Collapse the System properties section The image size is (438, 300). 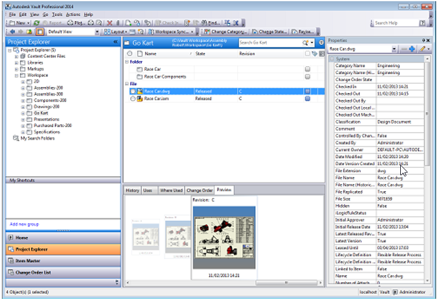click(332, 59)
